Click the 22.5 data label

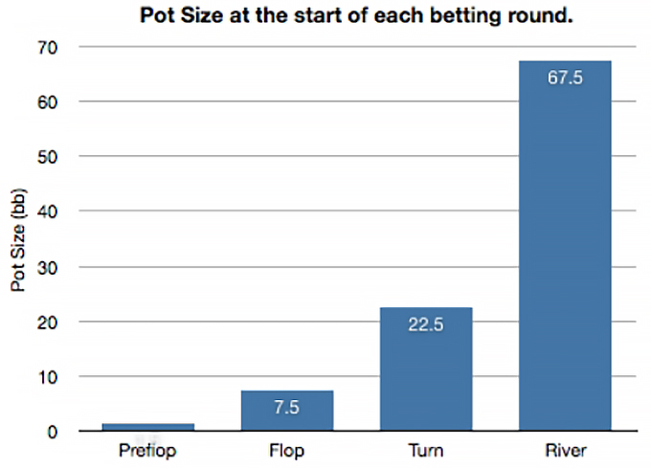(425, 325)
